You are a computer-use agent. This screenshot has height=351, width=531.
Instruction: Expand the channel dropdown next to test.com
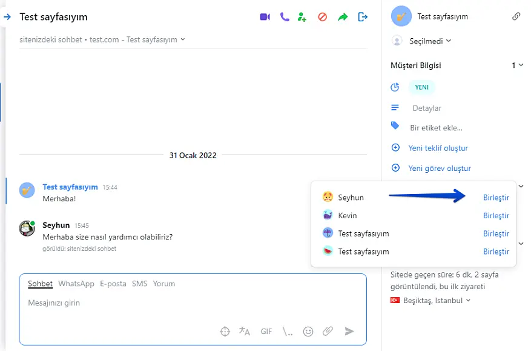[183, 39]
